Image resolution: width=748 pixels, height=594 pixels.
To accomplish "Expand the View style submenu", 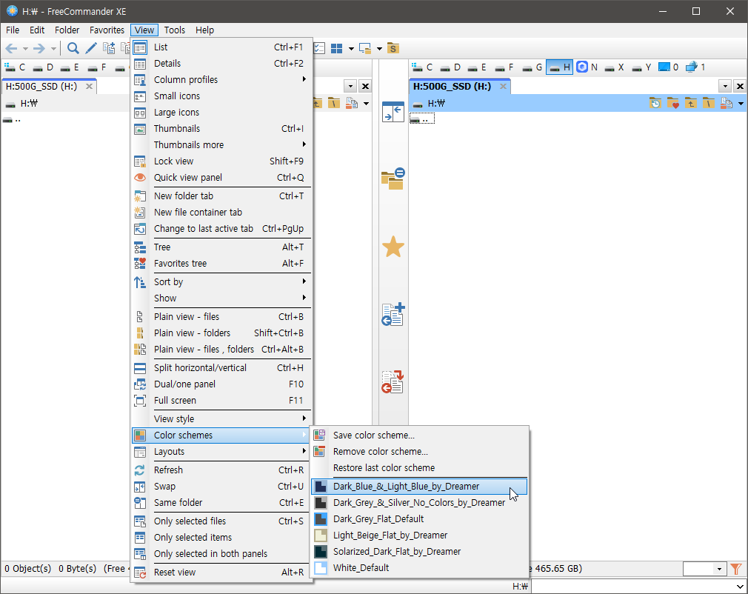I will click(x=222, y=419).
